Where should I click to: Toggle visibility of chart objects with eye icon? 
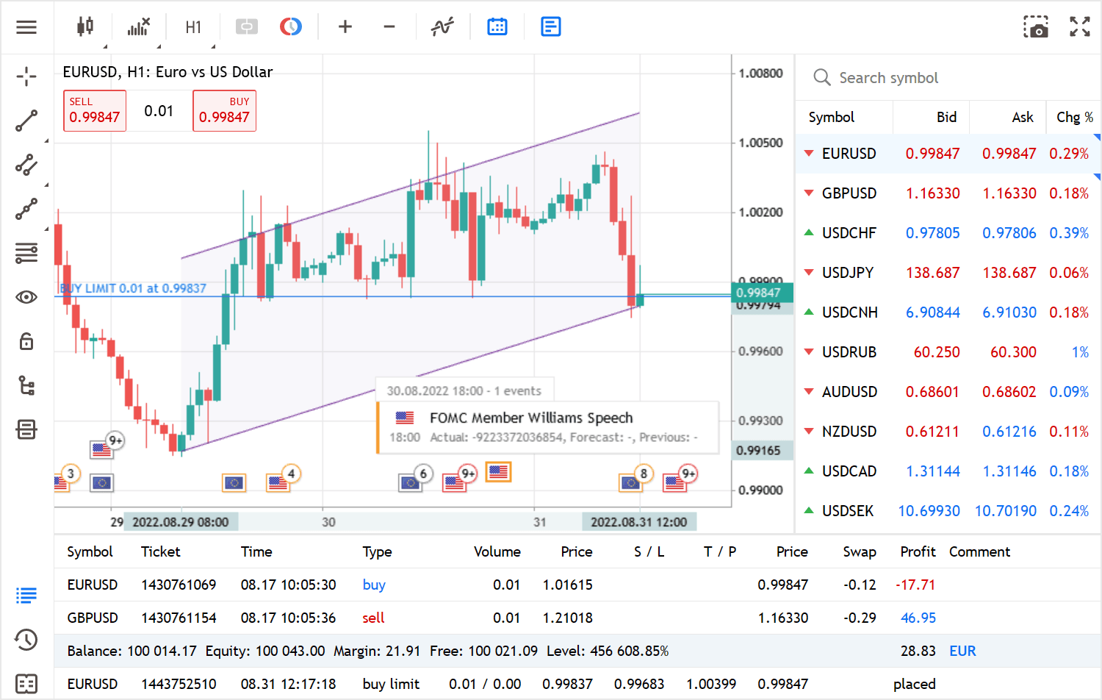tap(26, 297)
